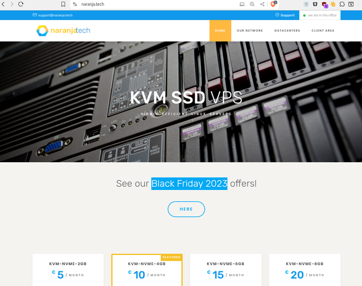
Task: Select the featured KVM-NVME-4GB plan card
Action: (146, 270)
